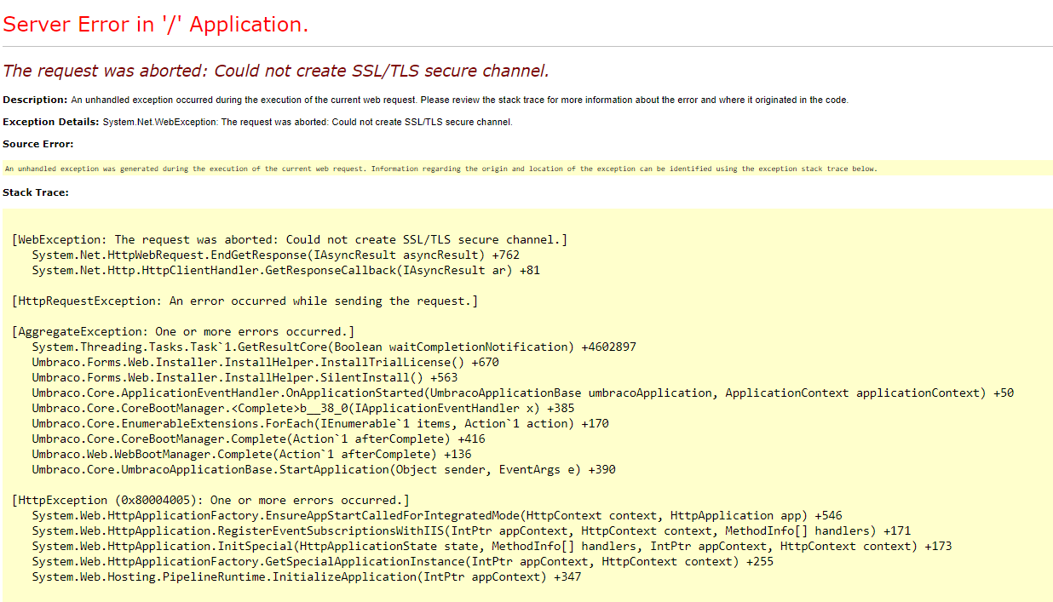Image resolution: width=1053 pixels, height=602 pixels.
Task: Click the "[WebException: The request was aborted" line
Action: point(290,239)
